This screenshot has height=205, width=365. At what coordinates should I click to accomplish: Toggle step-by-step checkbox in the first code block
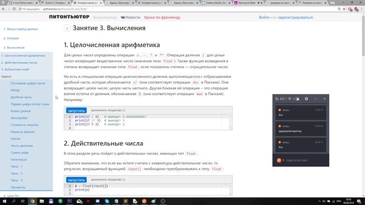tap(124, 110)
